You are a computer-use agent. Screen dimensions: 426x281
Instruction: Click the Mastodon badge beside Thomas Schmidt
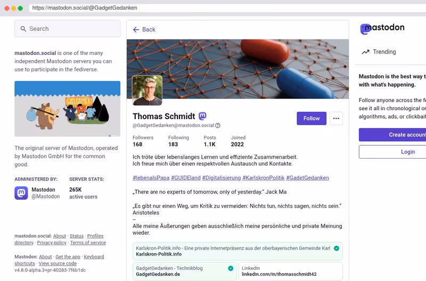[x=202, y=116]
